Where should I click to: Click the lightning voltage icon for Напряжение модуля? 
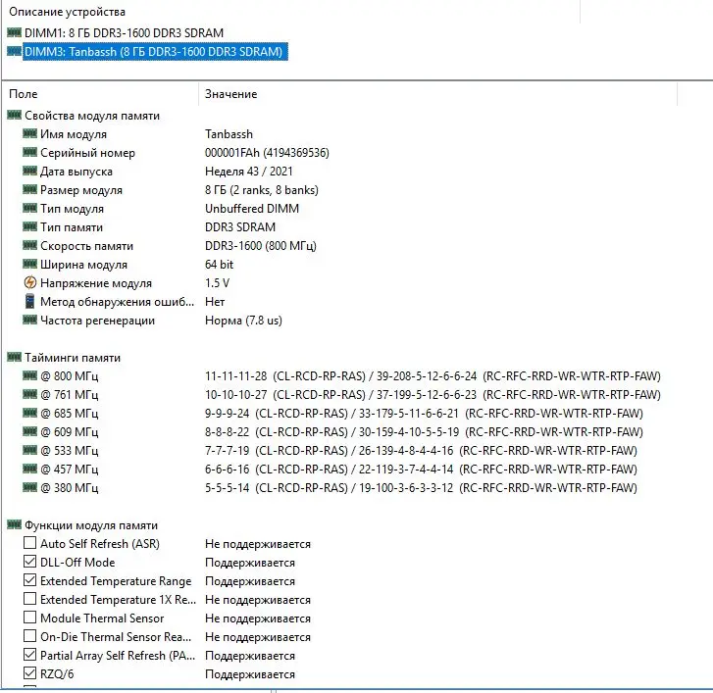pyautogui.click(x=30, y=282)
